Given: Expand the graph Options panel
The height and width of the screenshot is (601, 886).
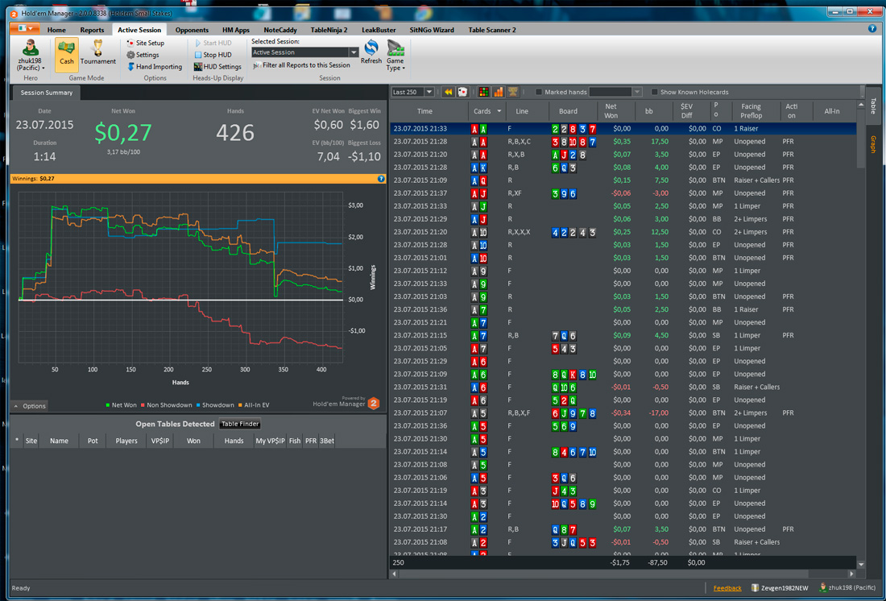Looking at the screenshot, I should [x=29, y=406].
